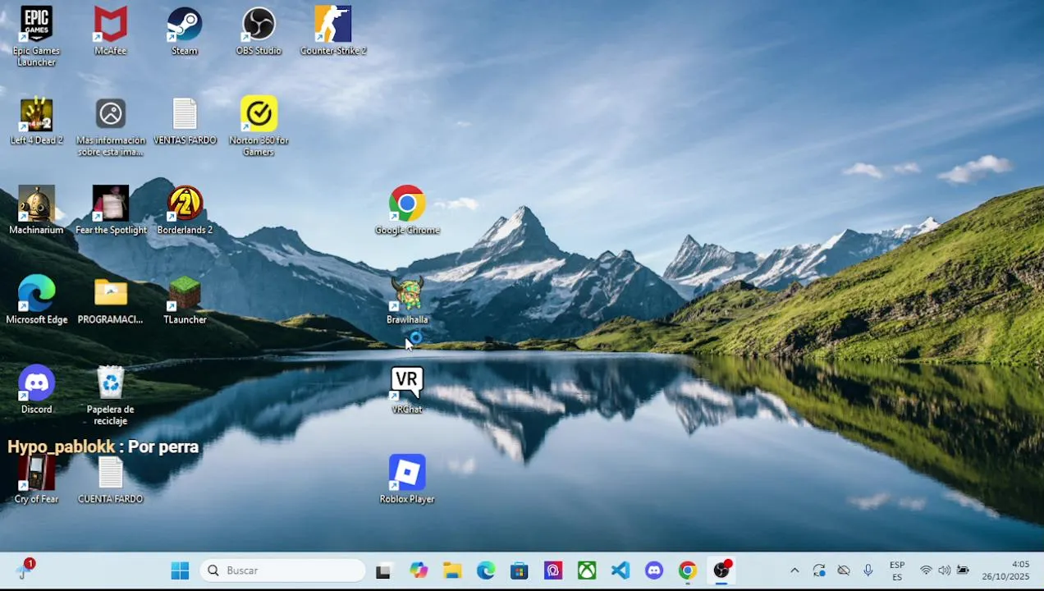The height and width of the screenshot is (591, 1044).
Task: Select the Microsoft Edge desktop shortcut
Action: 36,300
